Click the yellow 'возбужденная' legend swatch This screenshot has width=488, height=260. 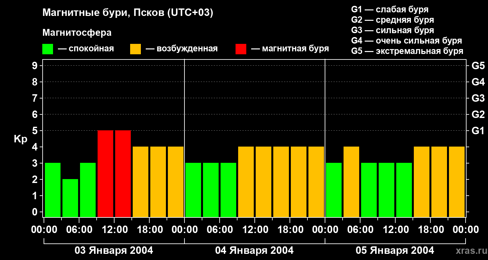(135, 49)
